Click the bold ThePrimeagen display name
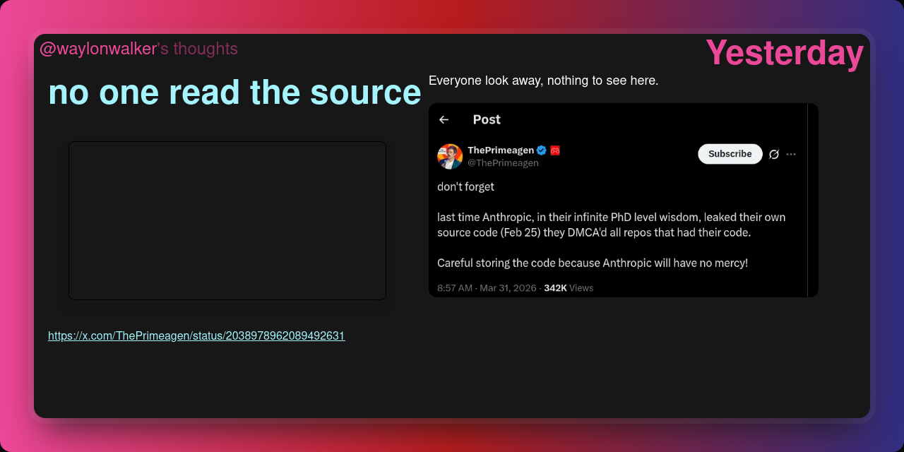904x452 pixels. (x=500, y=150)
